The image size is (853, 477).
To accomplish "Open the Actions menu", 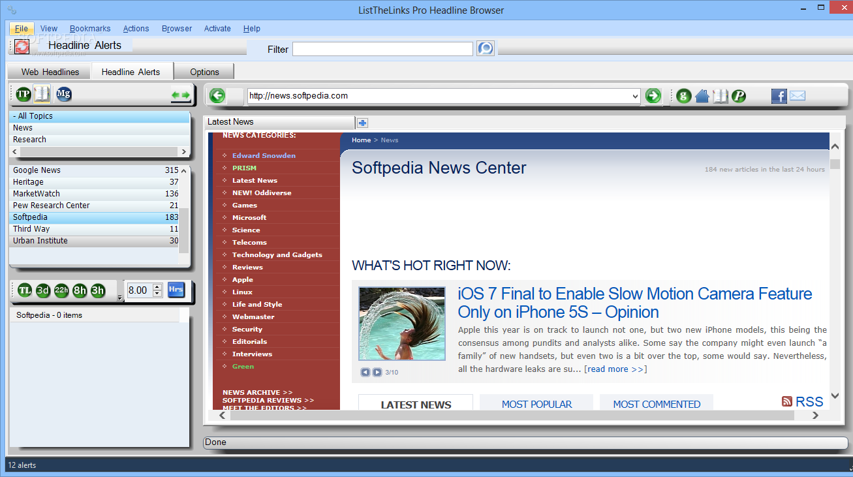I will click(x=136, y=29).
